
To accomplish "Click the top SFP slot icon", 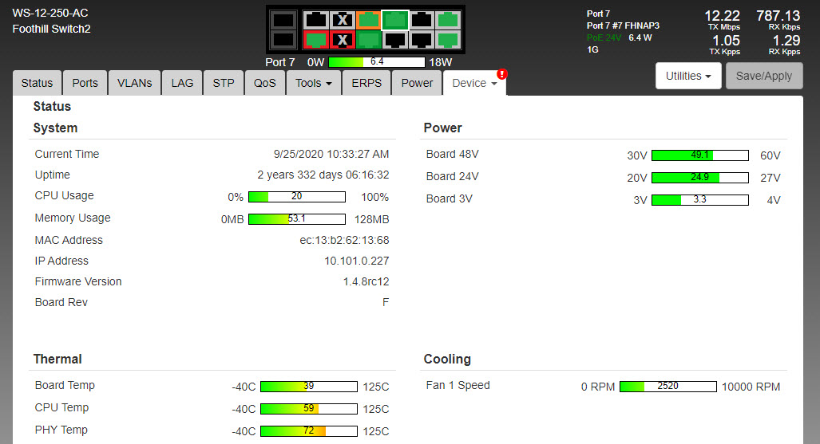I will point(283,20).
